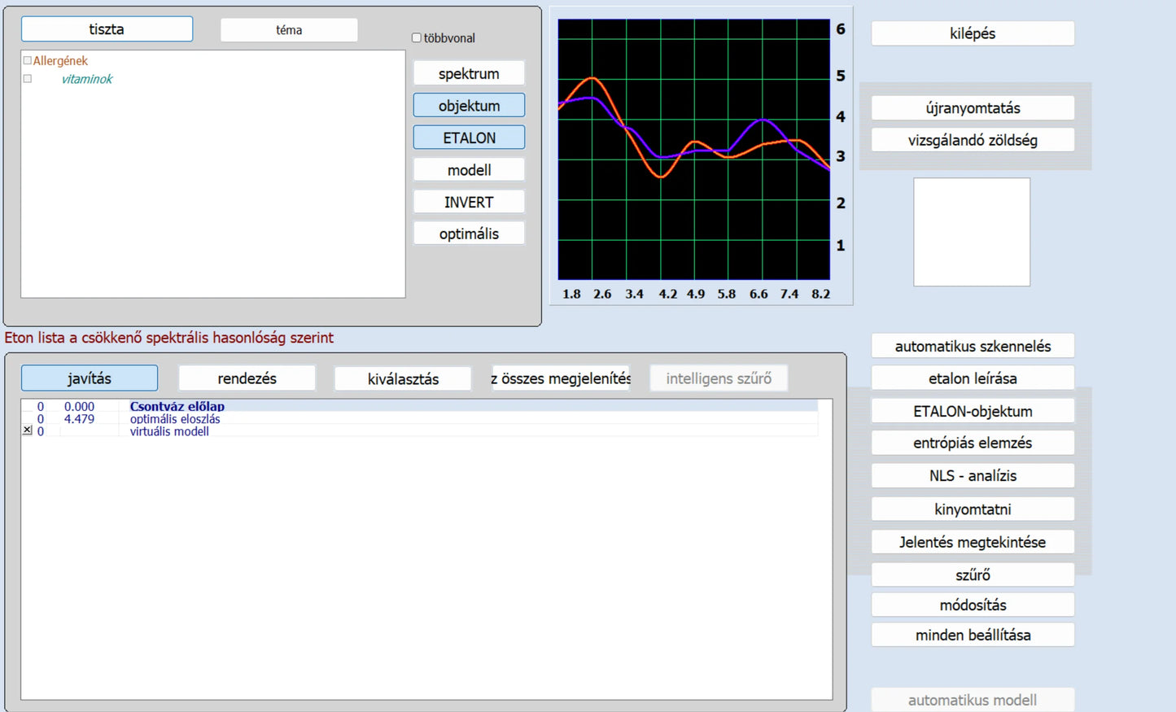
Task: Click the rendezés tab button
Action: [x=247, y=378]
